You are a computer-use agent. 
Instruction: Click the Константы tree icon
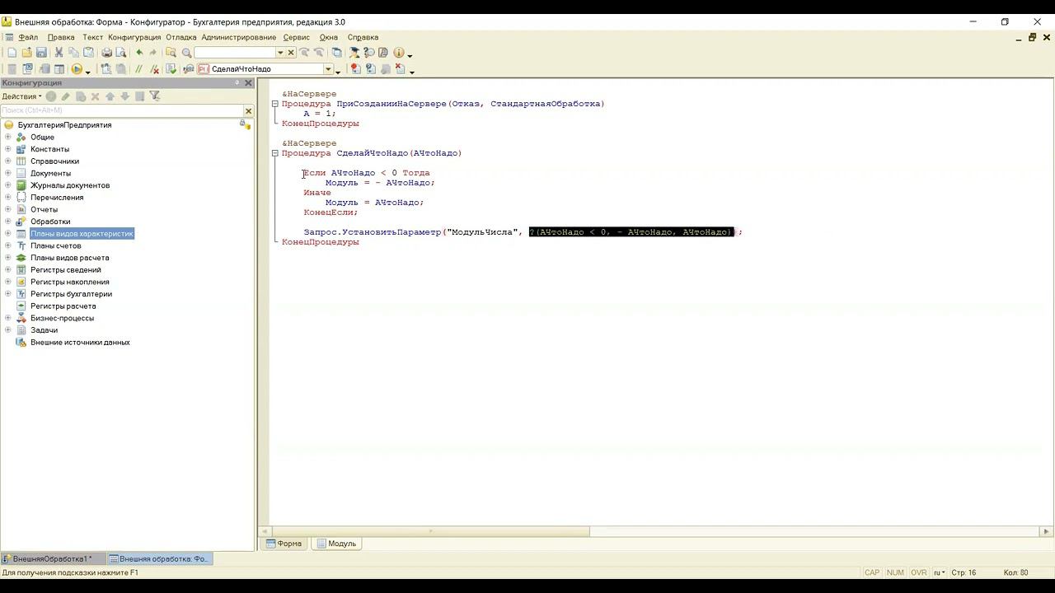click(x=21, y=149)
